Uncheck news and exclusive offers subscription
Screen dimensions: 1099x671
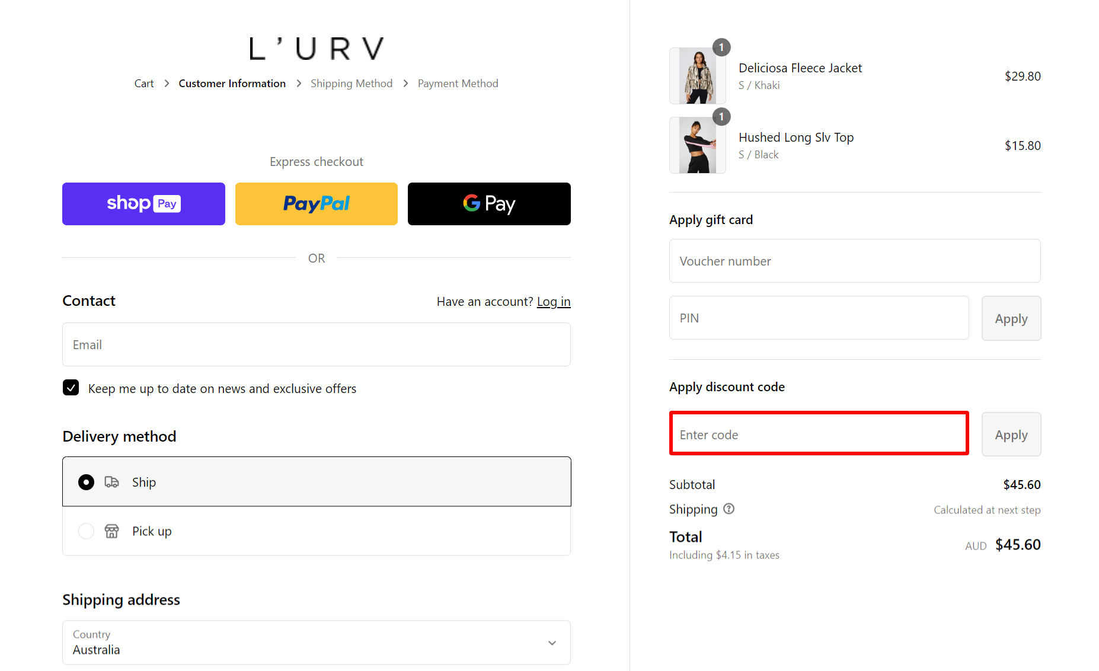point(71,388)
